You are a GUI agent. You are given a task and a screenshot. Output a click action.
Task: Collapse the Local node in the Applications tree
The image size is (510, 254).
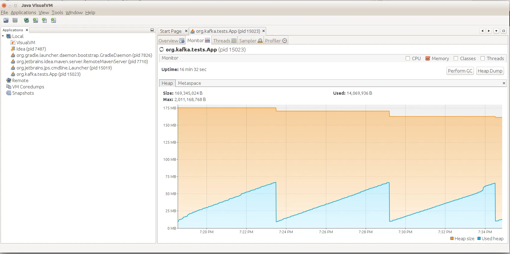coord(3,36)
